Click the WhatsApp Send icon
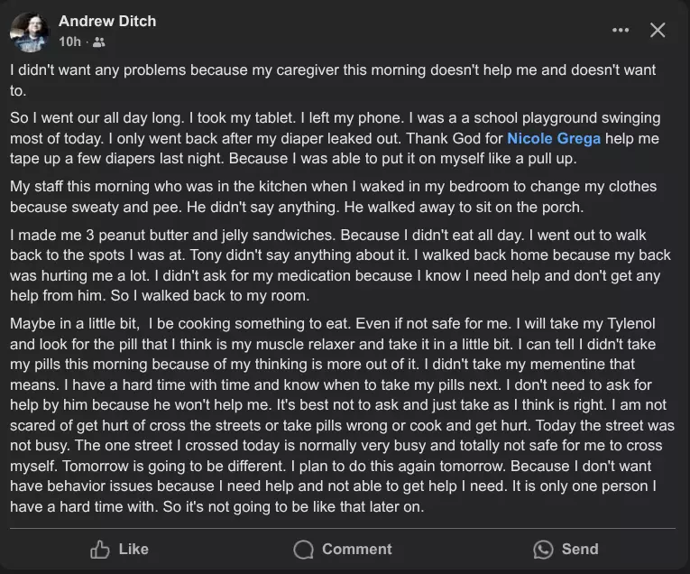The height and width of the screenshot is (574, 690). click(543, 549)
